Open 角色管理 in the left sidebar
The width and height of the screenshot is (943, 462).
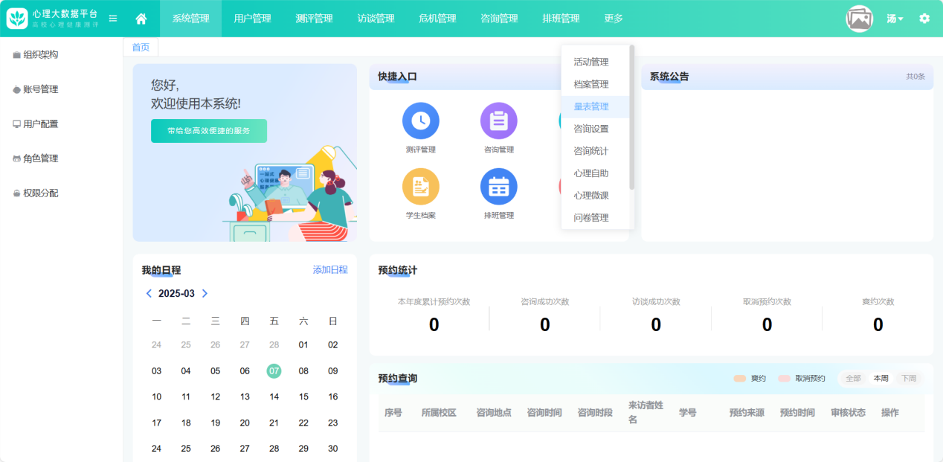40,158
